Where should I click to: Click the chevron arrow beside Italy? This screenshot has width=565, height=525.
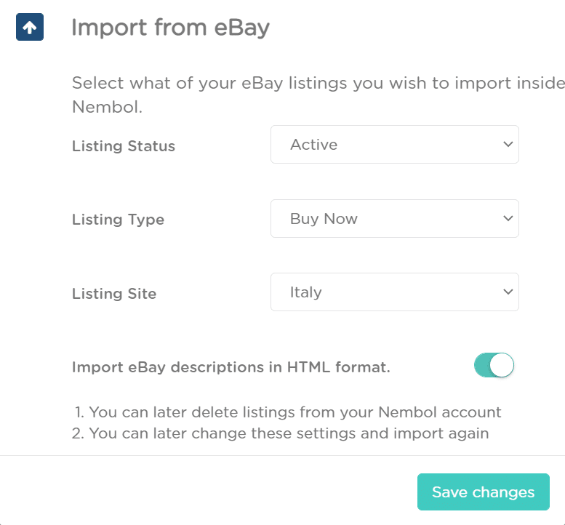pyautogui.click(x=508, y=292)
